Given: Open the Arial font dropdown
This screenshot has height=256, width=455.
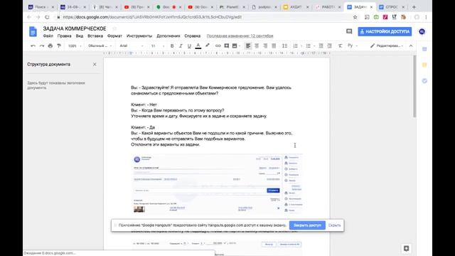Looking at the screenshot, I should [132, 46].
